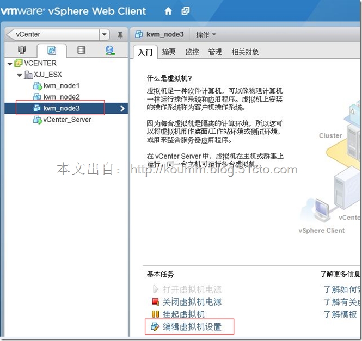362x341 pixels.
Task: Click the vSphere Client diagram label
Action: click(321, 231)
